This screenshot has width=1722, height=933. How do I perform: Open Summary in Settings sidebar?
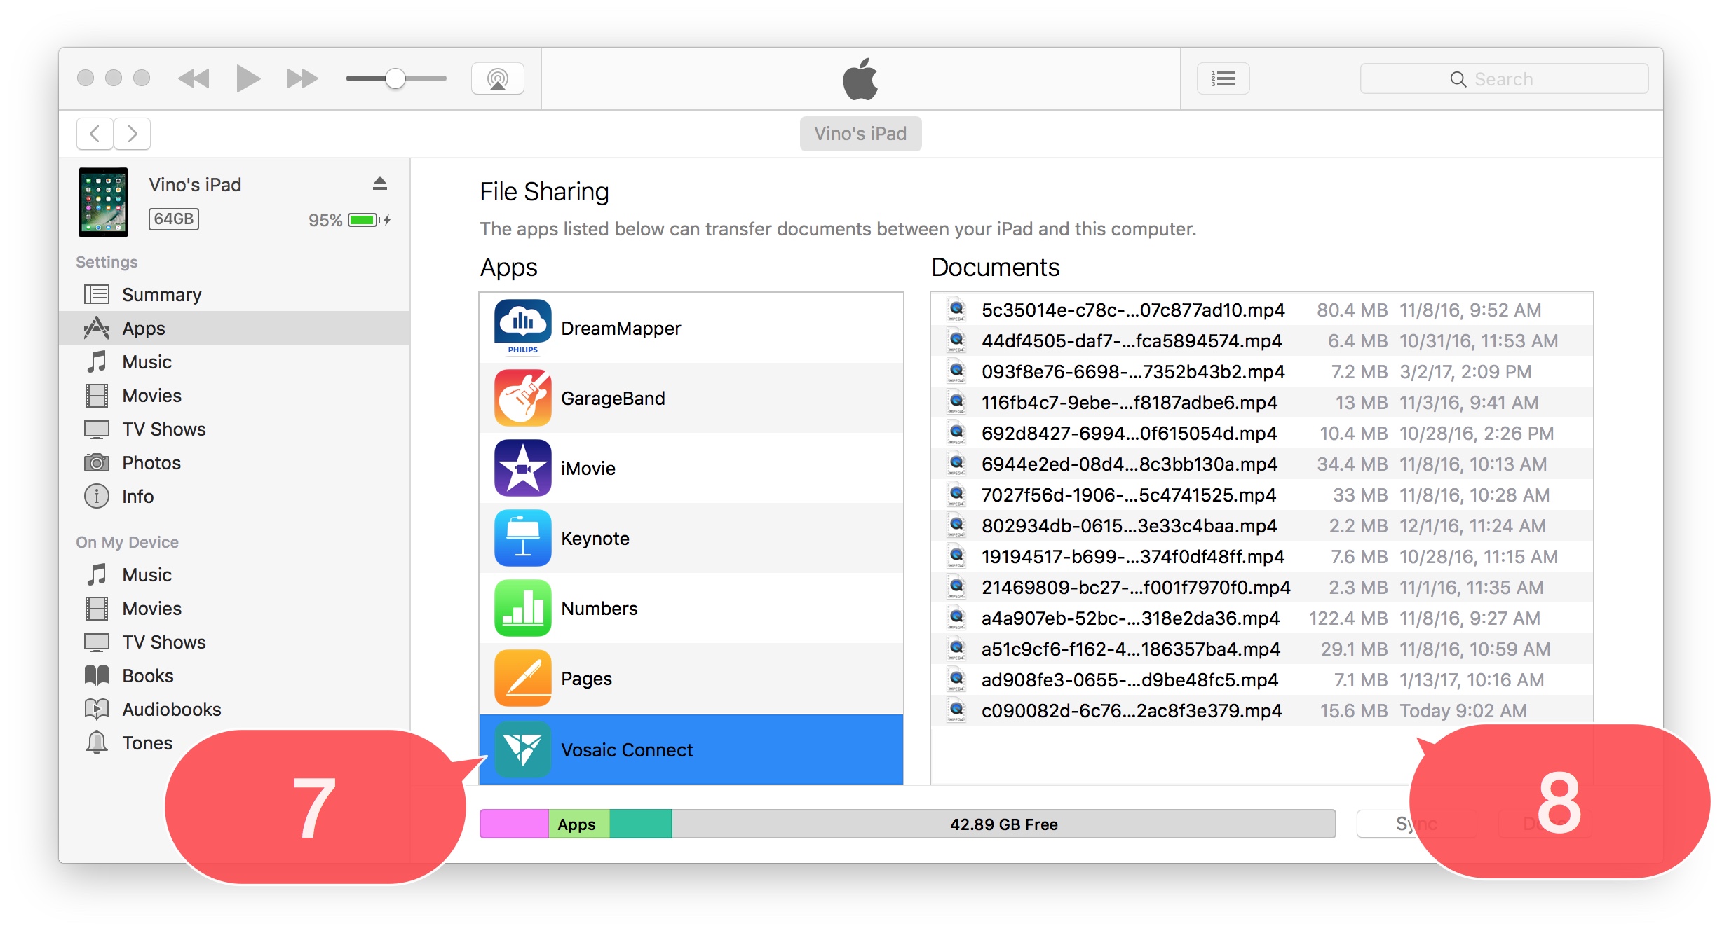(161, 294)
